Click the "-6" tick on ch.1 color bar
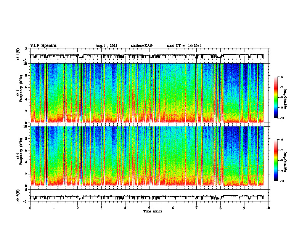Image resolution: width=302 pixels, height=233 pixels. pyautogui.click(x=281, y=77)
